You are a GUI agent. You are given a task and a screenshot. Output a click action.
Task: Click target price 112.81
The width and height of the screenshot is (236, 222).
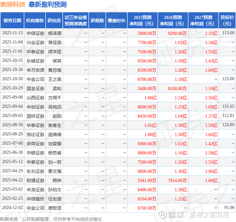point(228,115)
